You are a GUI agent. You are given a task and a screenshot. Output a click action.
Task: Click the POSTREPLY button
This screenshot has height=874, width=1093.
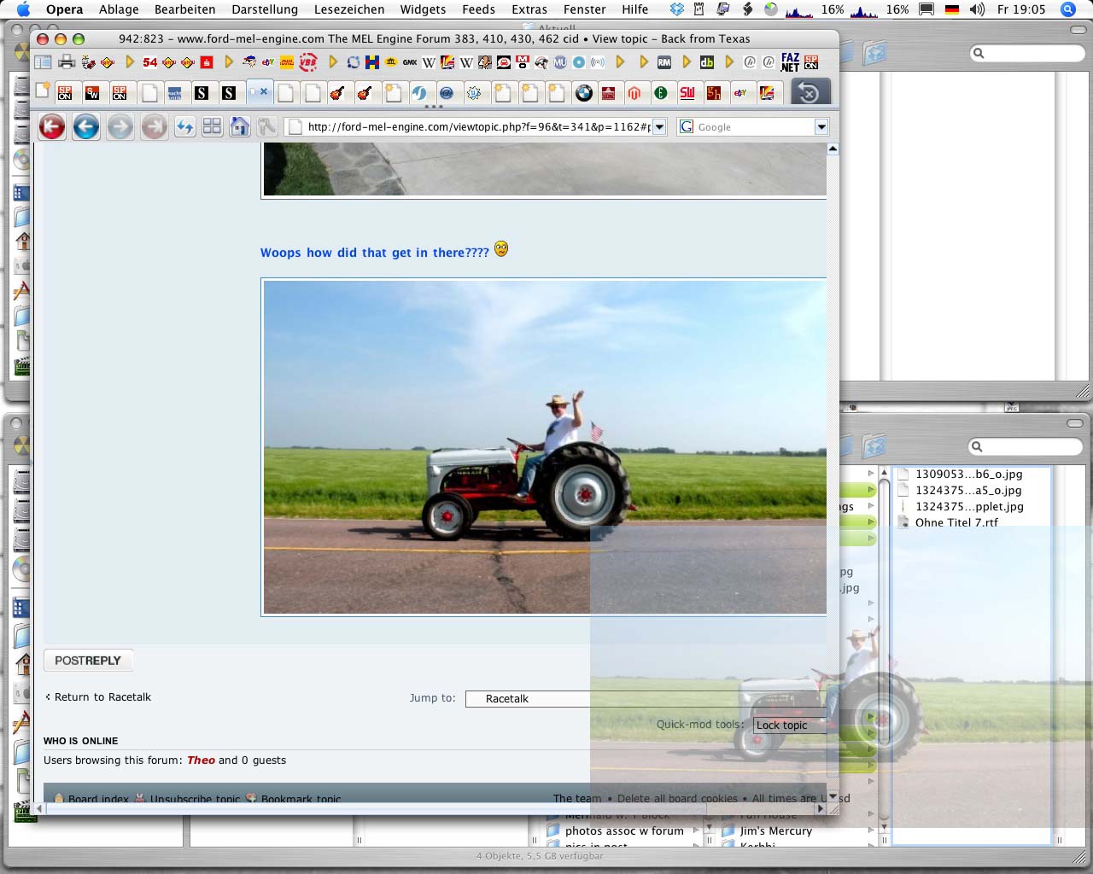(x=88, y=661)
